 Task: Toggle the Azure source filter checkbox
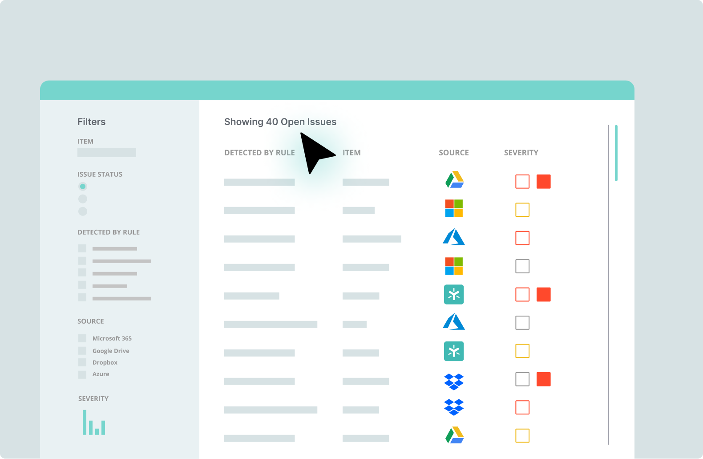tap(82, 374)
